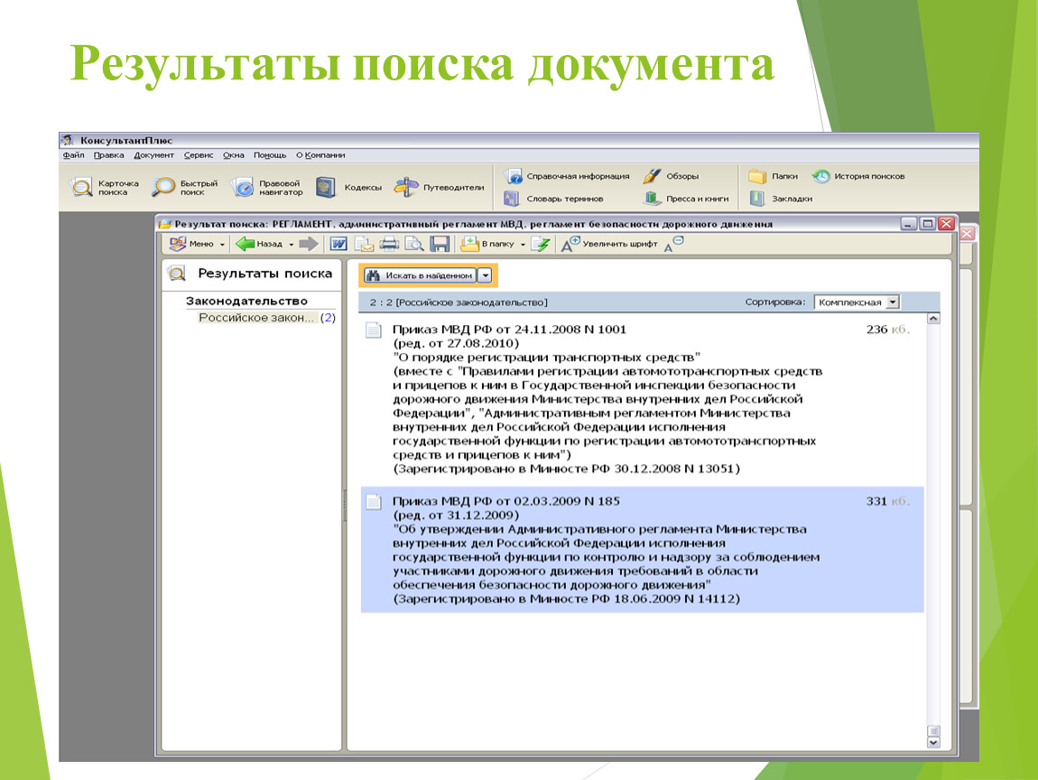This screenshot has height=780, width=1038.
Task: Click the Искать в найденном button
Action: tap(420, 275)
